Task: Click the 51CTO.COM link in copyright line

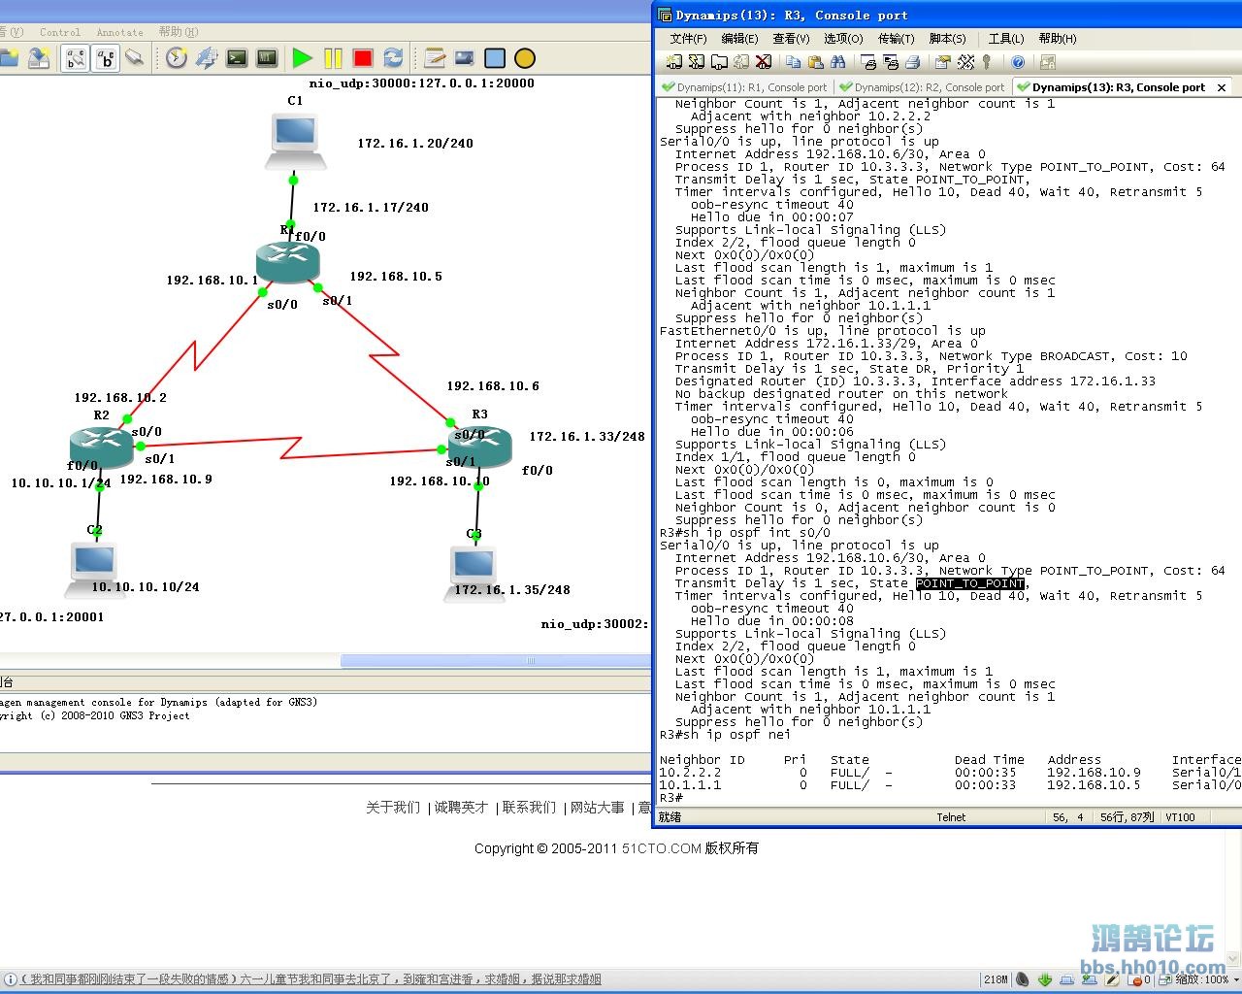Action: [662, 848]
